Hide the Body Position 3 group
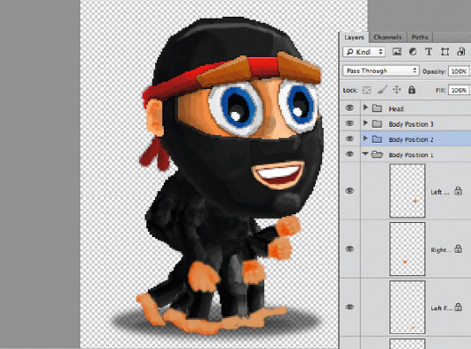This screenshot has width=471, height=349. click(x=350, y=123)
